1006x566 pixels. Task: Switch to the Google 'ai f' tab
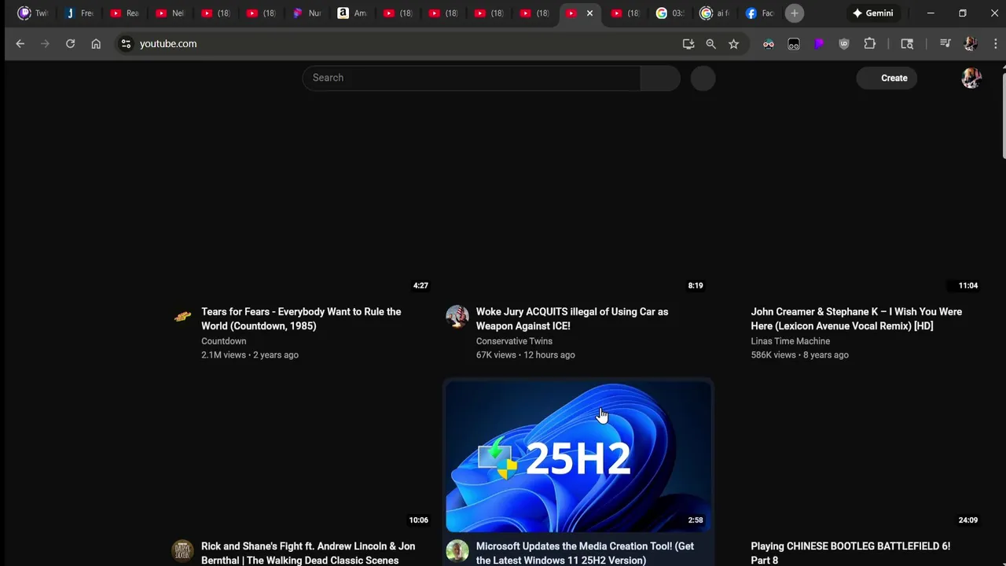(715, 13)
